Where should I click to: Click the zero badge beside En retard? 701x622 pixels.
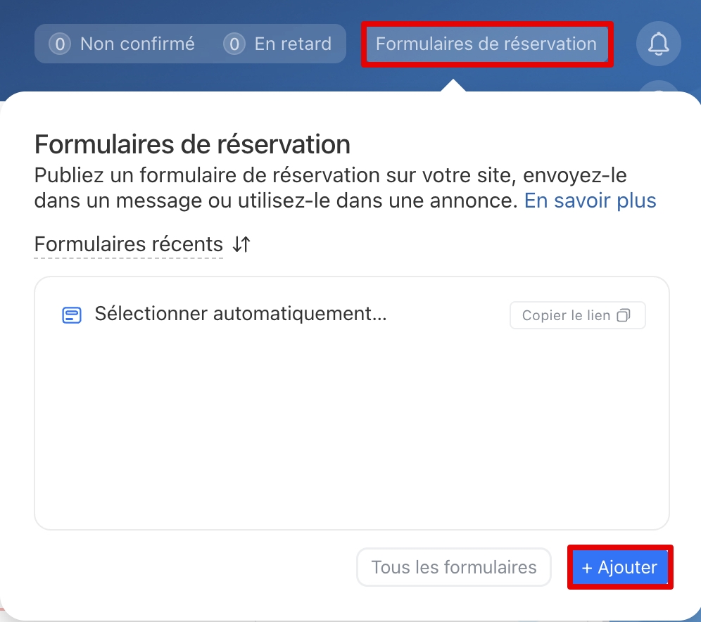[x=234, y=44]
